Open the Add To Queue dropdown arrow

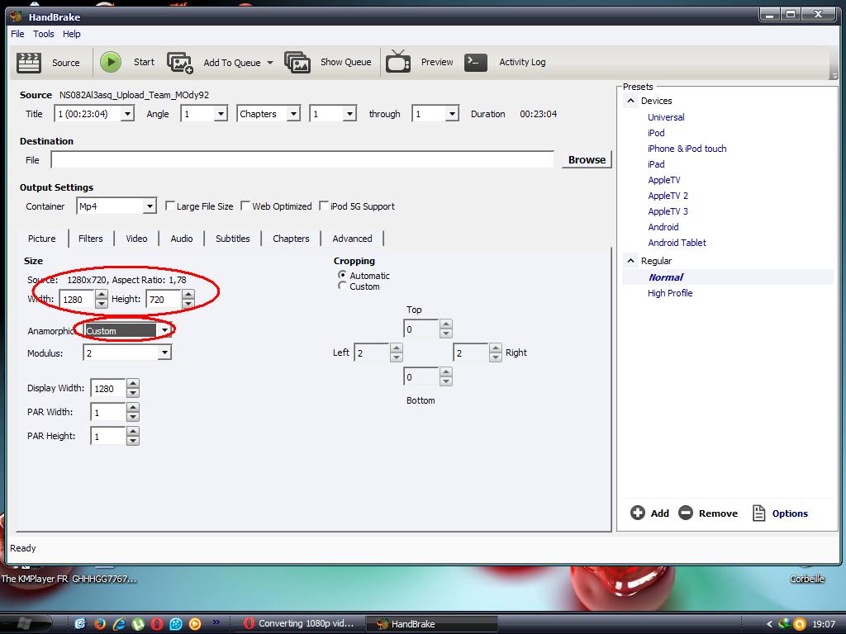coord(270,63)
